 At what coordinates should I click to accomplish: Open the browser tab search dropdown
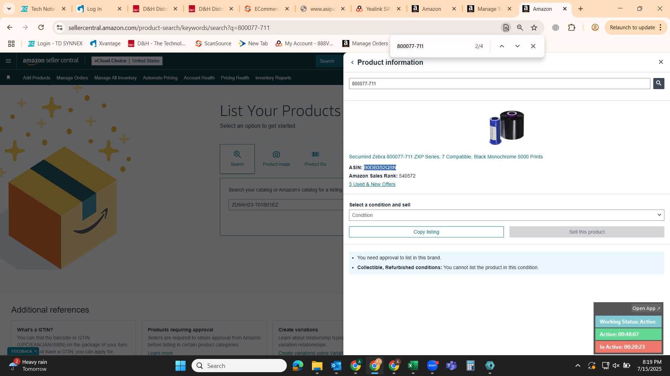click(9, 9)
